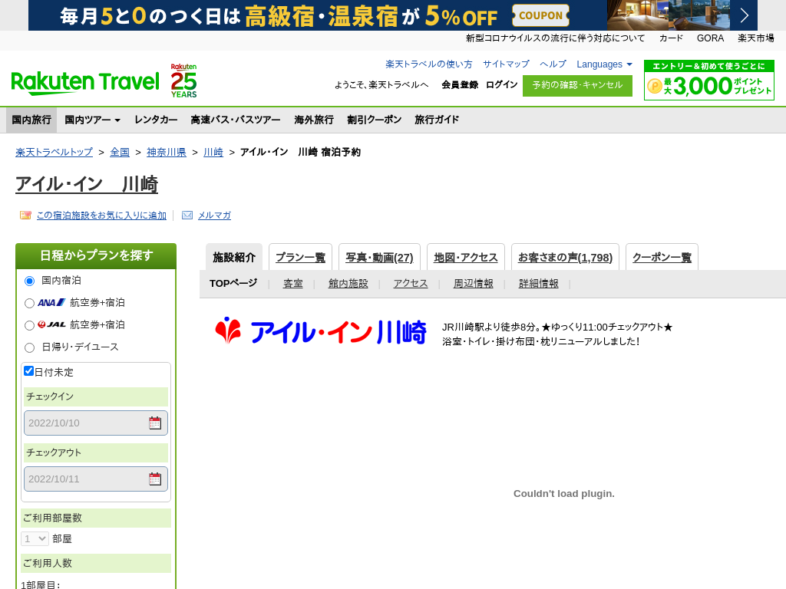This screenshot has height=589, width=786.
Task: Click the ログイン link
Action: coord(501,84)
